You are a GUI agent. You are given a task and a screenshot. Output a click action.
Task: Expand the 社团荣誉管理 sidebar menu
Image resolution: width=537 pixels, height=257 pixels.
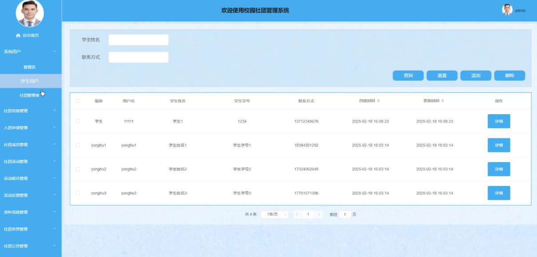coord(31,229)
